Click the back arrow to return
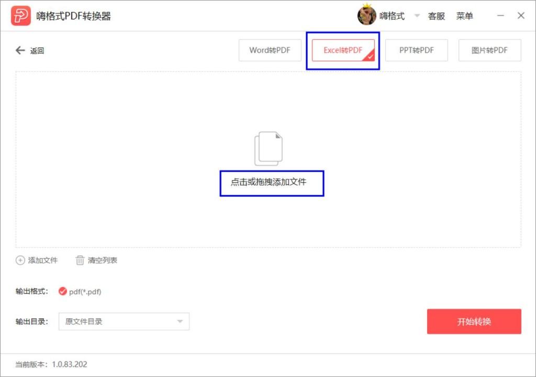Screen dimensions: 536x377 [20, 50]
